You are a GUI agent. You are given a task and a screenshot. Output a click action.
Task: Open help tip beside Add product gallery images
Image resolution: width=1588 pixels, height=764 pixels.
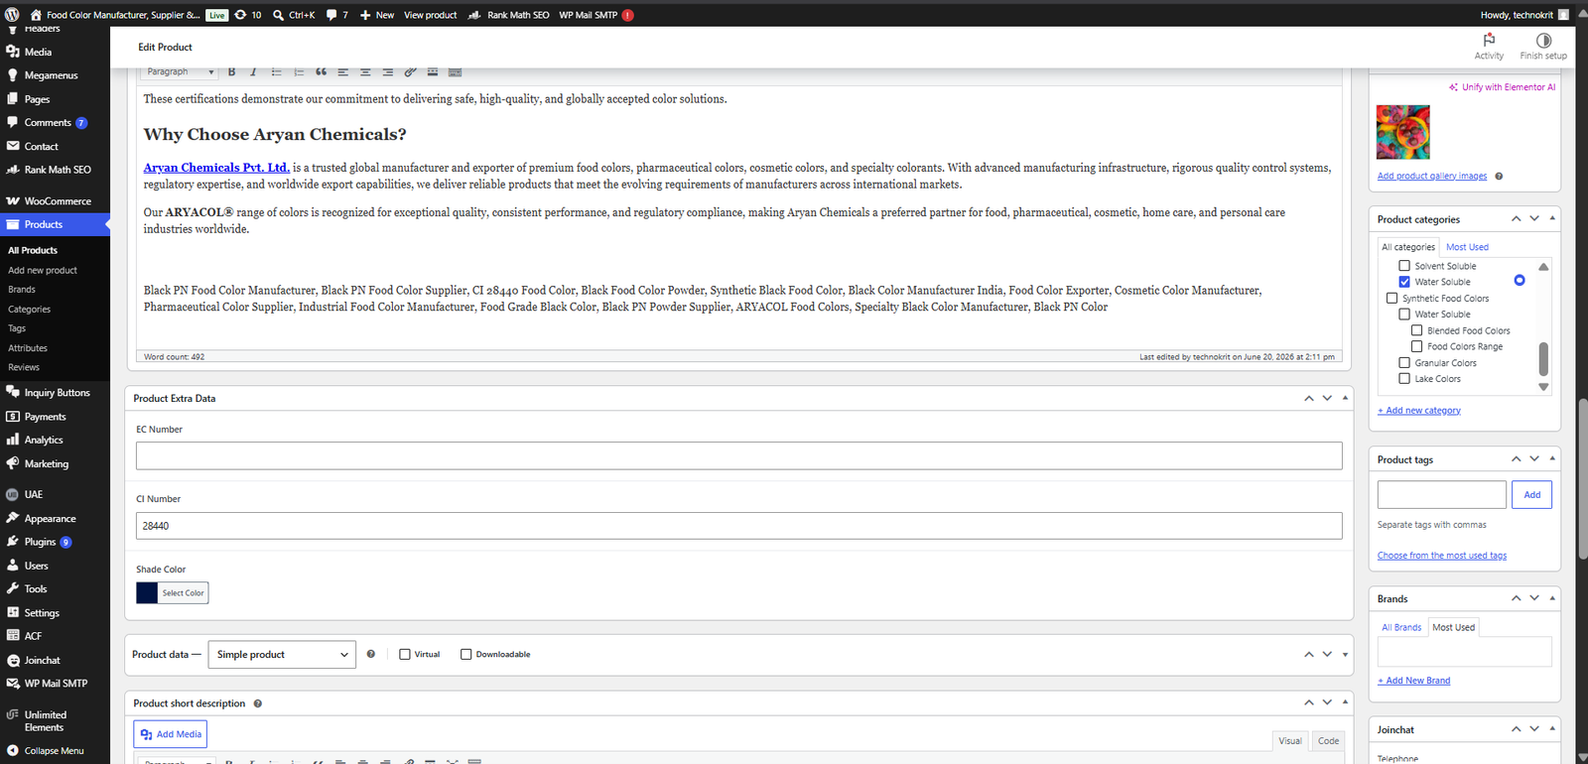coord(1499,176)
